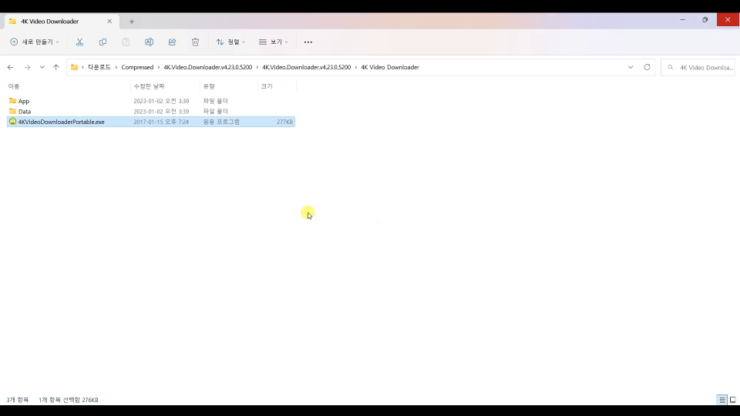740x416 pixels.
Task: Navigate to first 4K.Video.Downloader.v4.23.0.5200 breadcrumb
Action: coord(207,68)
